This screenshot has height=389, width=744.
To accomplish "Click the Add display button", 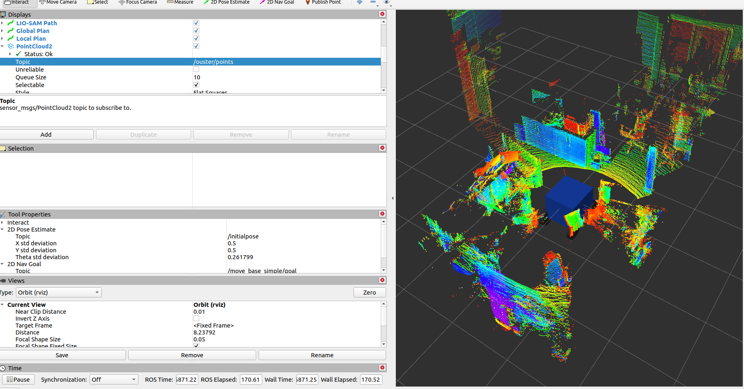I will pyautogui.click(x=46, y=135).
